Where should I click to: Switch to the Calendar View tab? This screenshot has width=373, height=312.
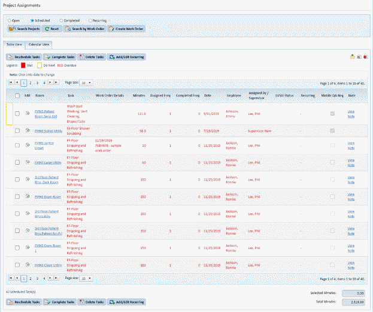[x=39, y=44]
